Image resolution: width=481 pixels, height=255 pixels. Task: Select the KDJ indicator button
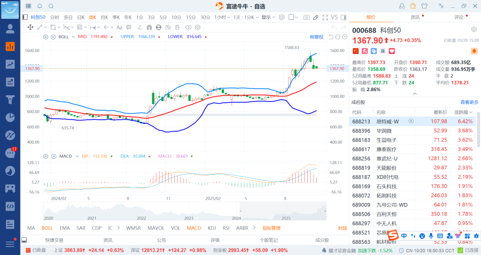(212, 228)
